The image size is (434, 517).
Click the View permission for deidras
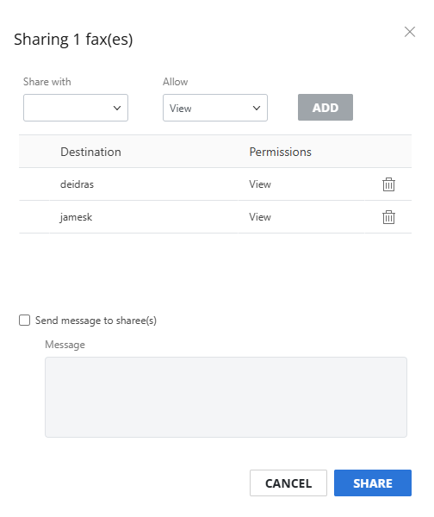[x=260, y=184]
